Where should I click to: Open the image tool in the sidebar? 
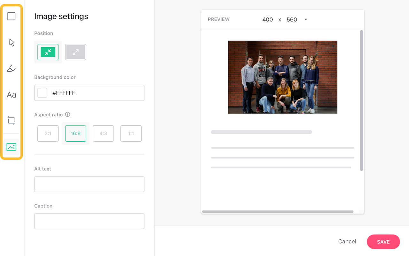(x=11, y=147)
